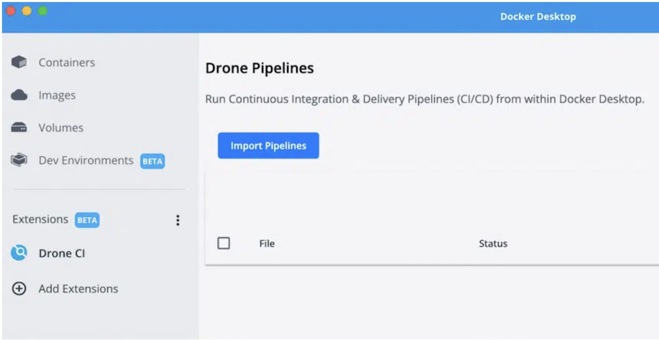Go to the Images section

tap(57, 95)
